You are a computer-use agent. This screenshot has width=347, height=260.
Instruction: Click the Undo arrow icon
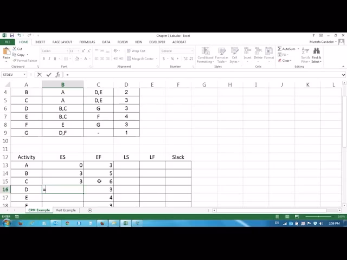tap(20, 35)
